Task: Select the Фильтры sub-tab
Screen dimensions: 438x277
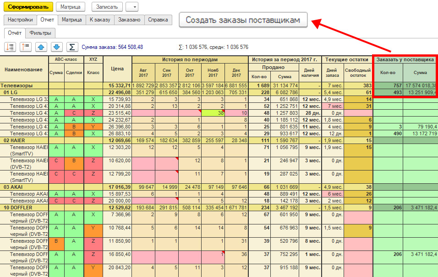Action: (40, 33)
